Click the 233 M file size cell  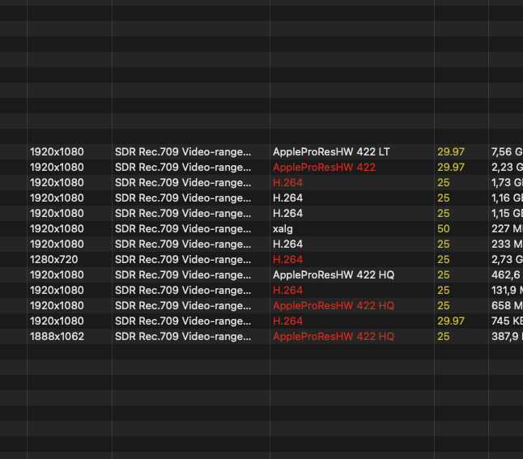[506, 244]
